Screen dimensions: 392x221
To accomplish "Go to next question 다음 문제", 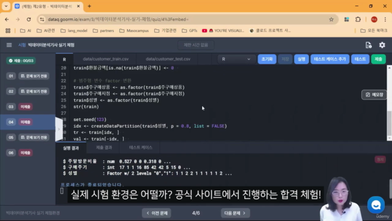I will pyautogui.click(x=235, y=213).
